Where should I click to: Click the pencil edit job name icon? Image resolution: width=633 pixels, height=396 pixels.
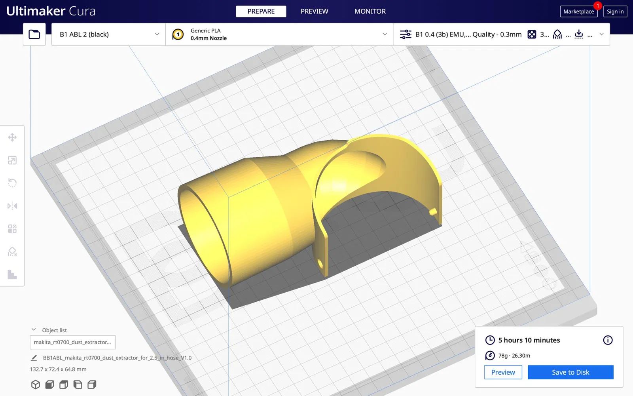34,358
